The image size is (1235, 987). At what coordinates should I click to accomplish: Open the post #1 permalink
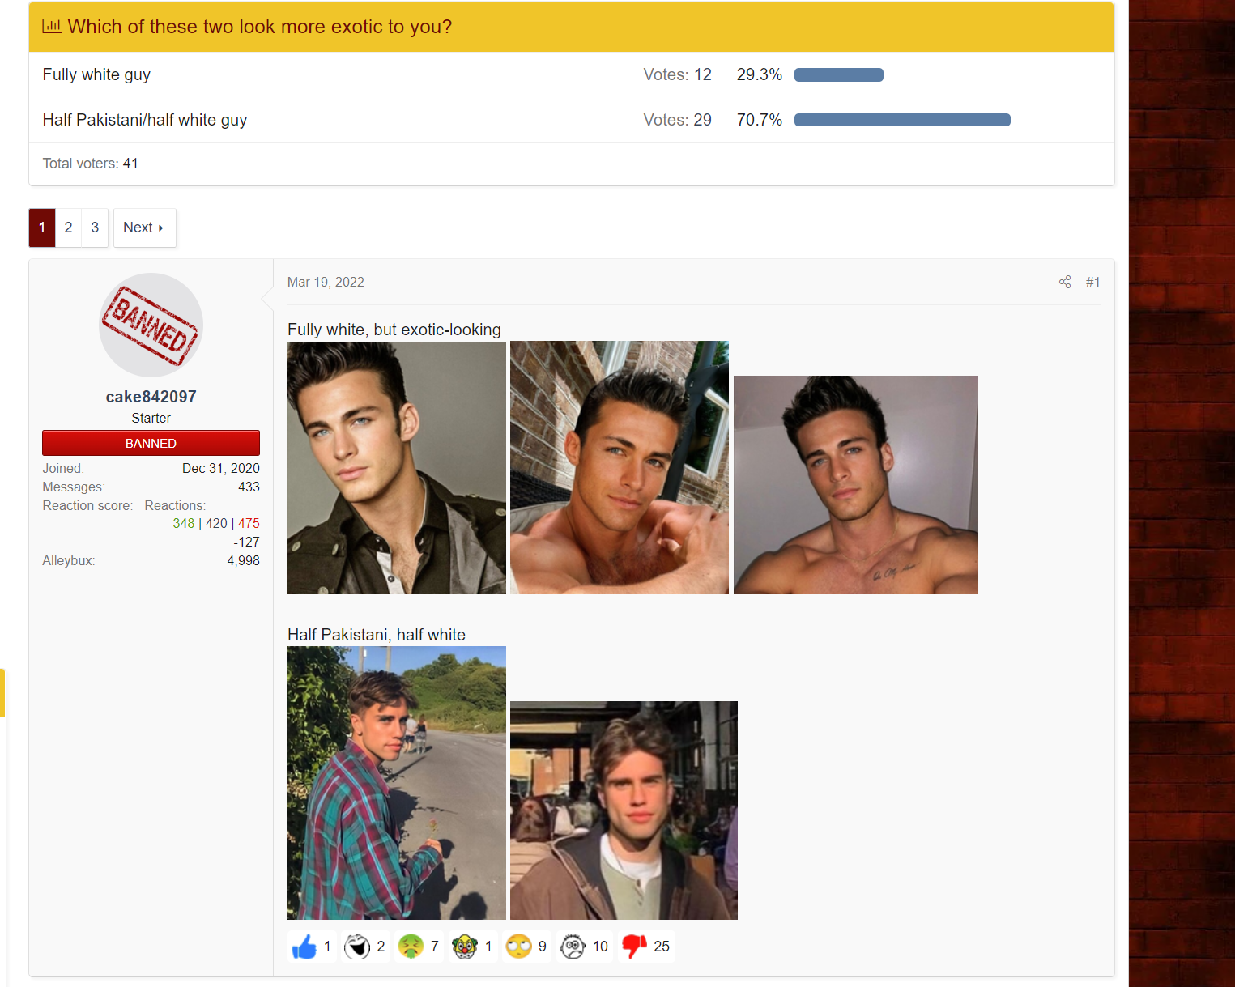[x=1092, y=282]
